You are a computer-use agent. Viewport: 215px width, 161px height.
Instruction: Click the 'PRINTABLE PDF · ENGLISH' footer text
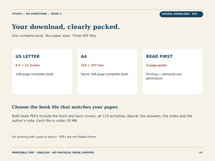pos(53,153)
